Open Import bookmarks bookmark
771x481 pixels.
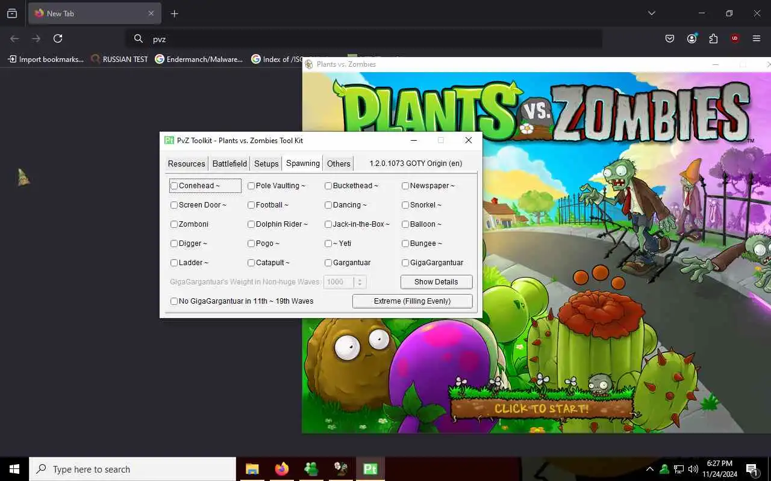click(x=46, y=59)
